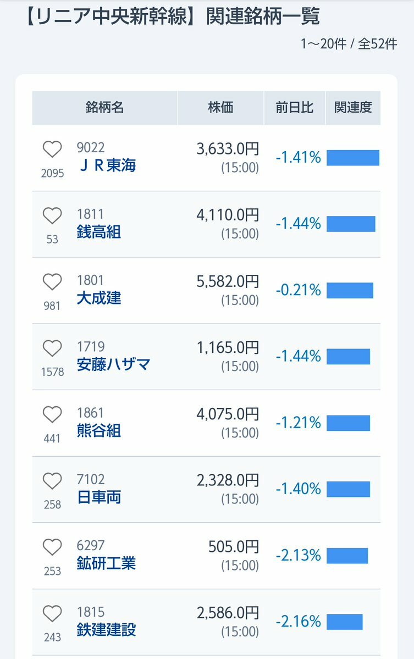View 日車両 stock page
Viewport: 414px width, 659px height.
pos(99,497)
